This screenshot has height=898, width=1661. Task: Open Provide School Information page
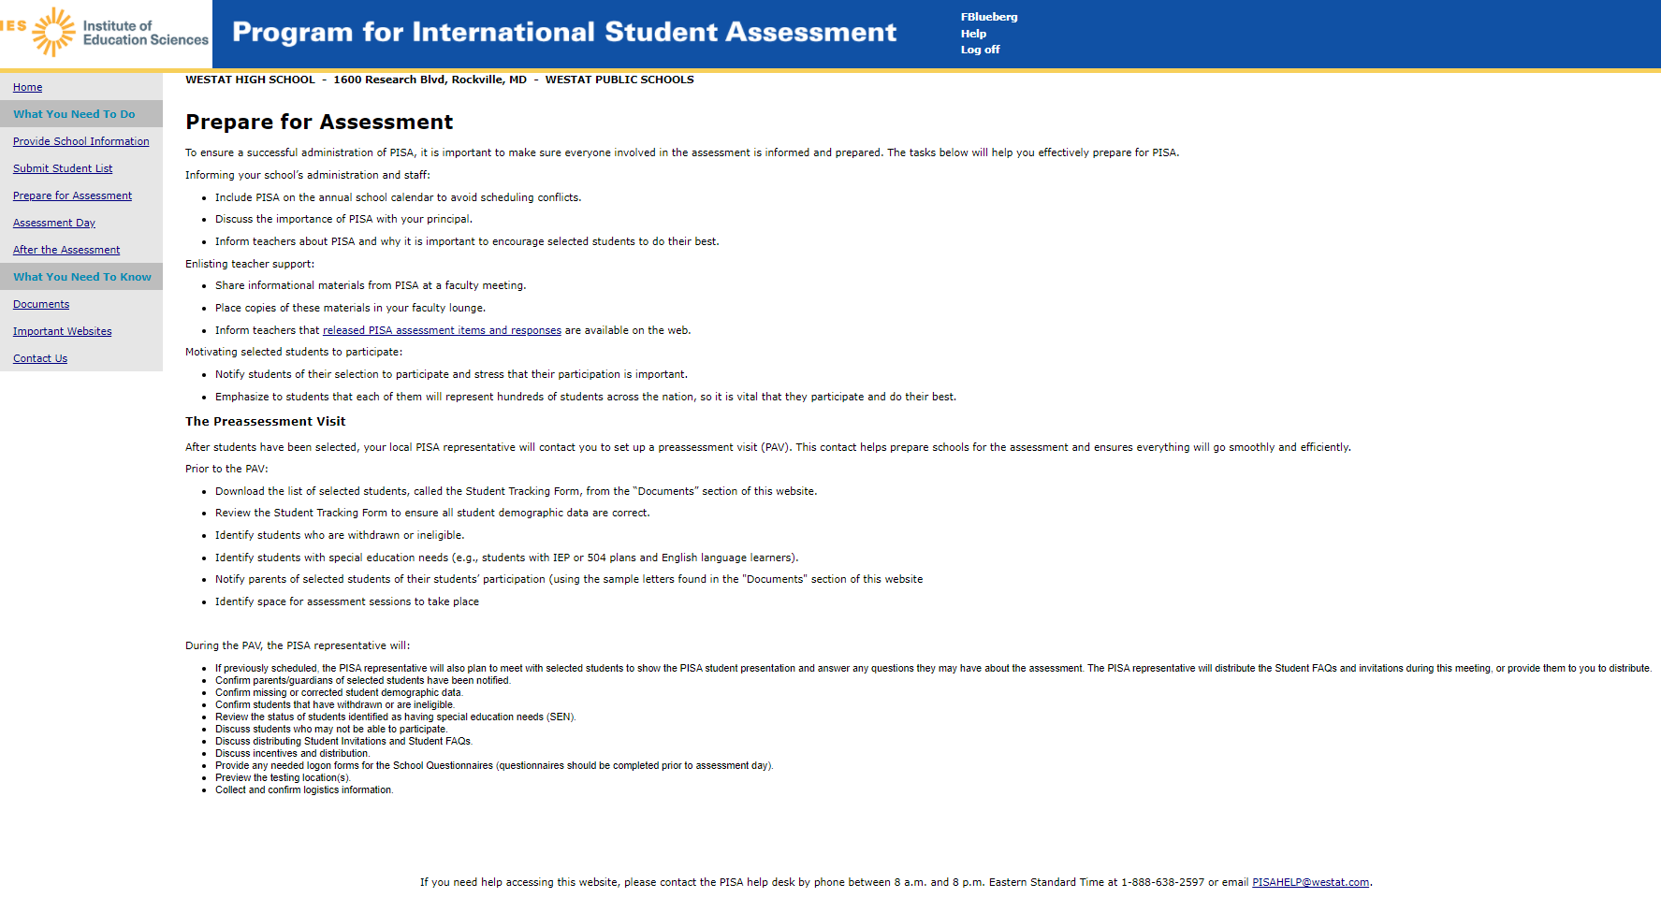pyautogui.click(x=81, y=141)
